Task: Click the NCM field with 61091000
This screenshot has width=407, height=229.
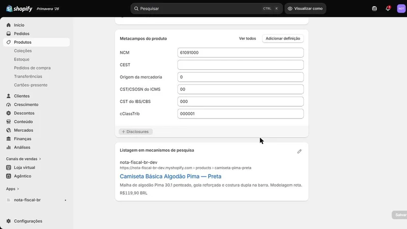Action: pos(240,52)
